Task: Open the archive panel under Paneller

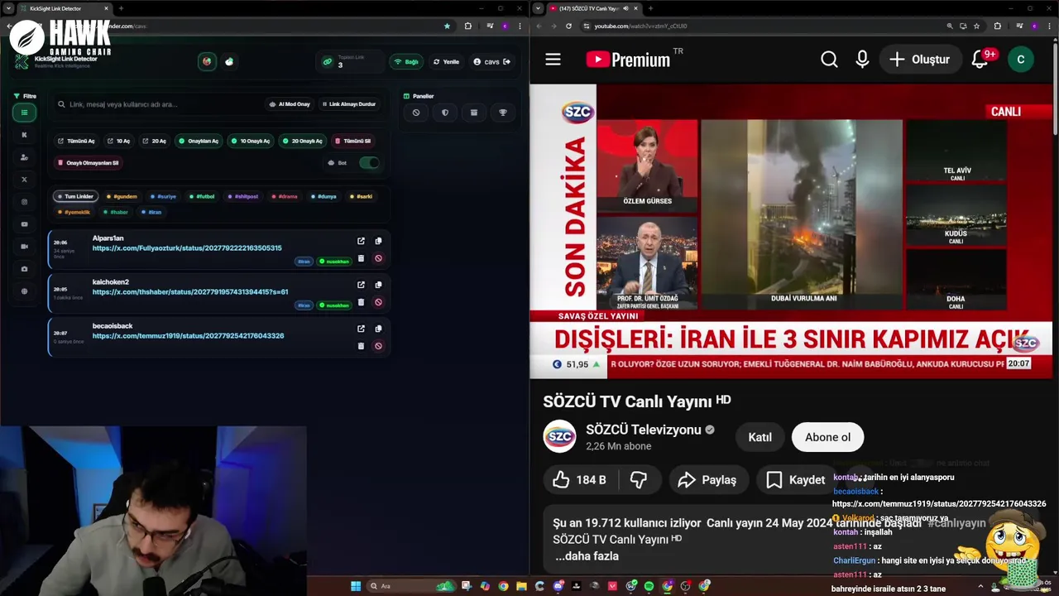Action: pos(474,113)
